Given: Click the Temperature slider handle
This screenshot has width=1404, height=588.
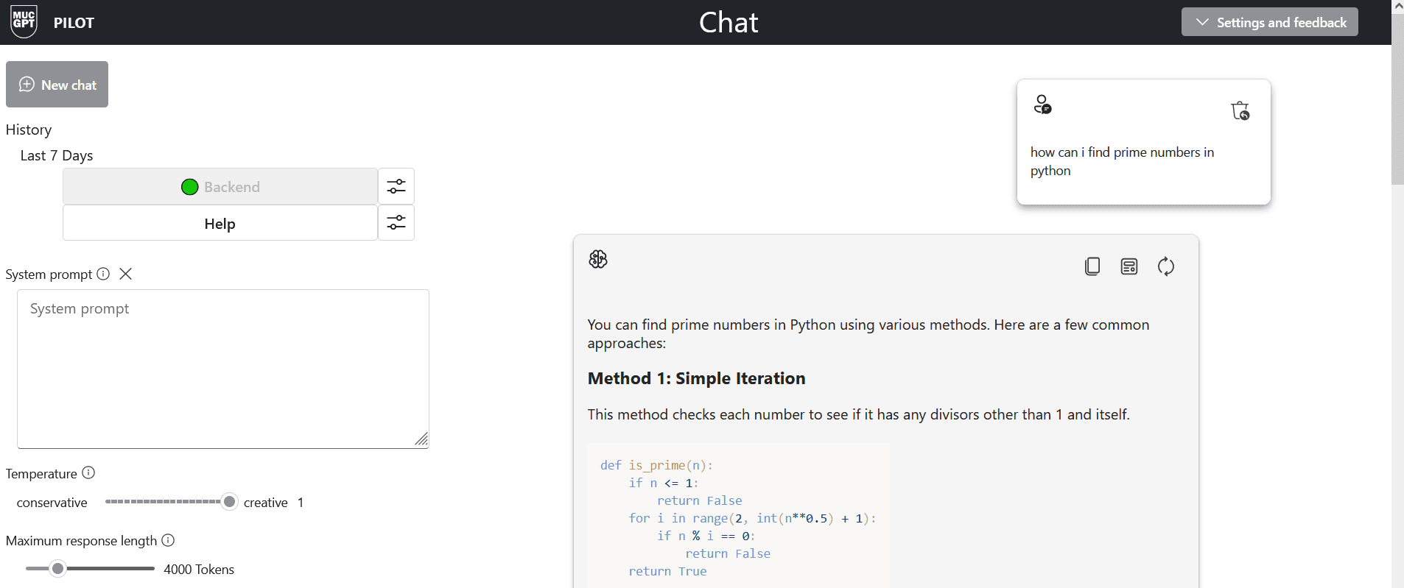Looking at the screenshot, I should (230, 502).
